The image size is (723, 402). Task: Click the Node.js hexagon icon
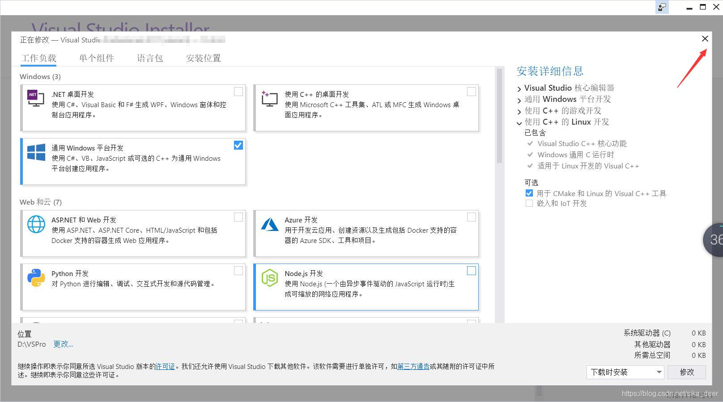270,278
